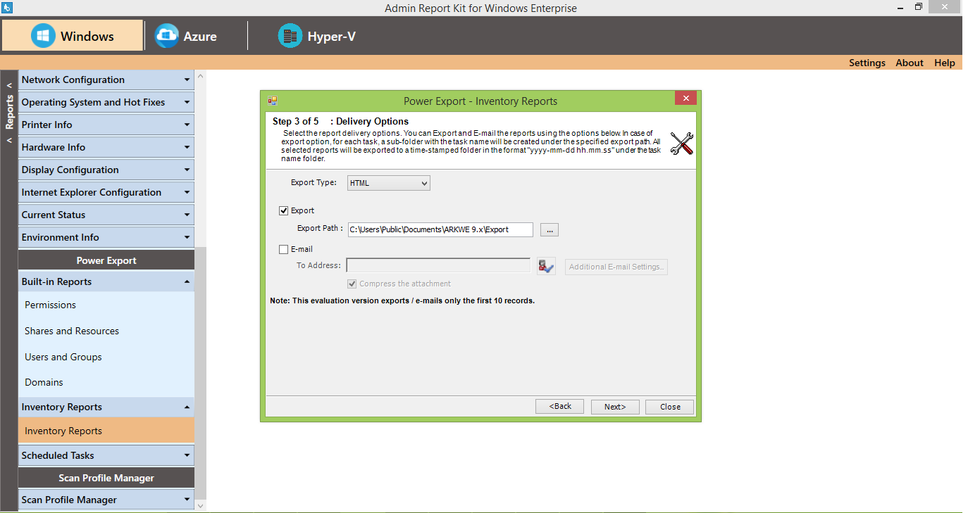Browse for export path folder
968x513 pixels.
pyautogui.click(x=550, y=230)
